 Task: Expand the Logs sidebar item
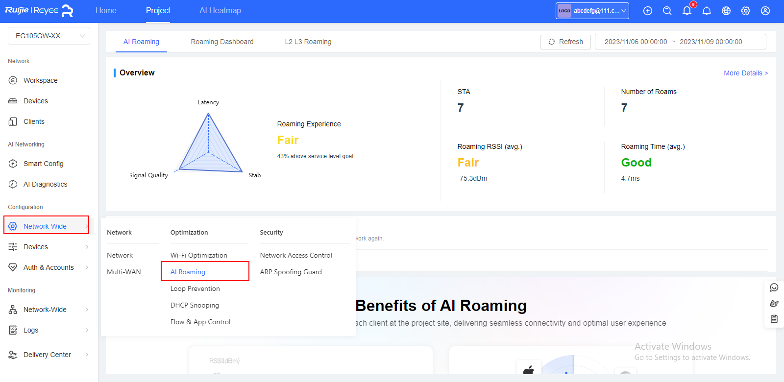[49, 330]
